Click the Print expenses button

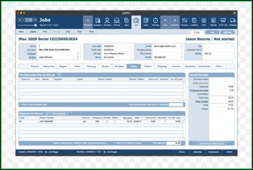tap(59, 114)
